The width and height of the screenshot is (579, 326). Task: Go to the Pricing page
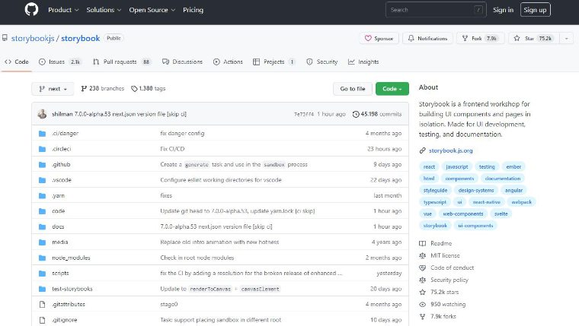(193, 10)
